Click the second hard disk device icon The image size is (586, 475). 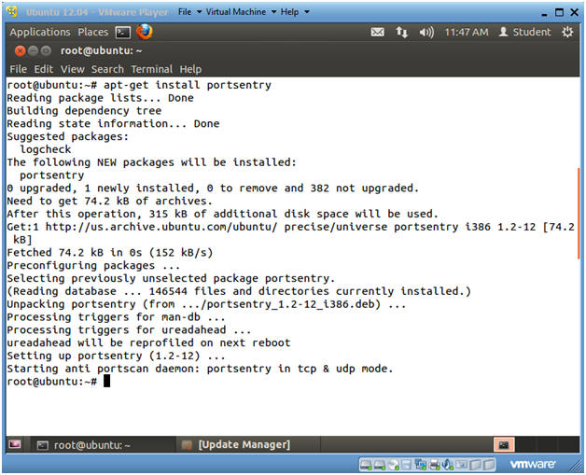[x=380, y=465]
